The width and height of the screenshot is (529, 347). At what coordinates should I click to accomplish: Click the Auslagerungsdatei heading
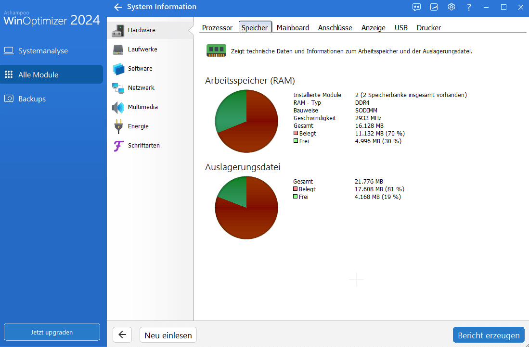pos(243,167)
